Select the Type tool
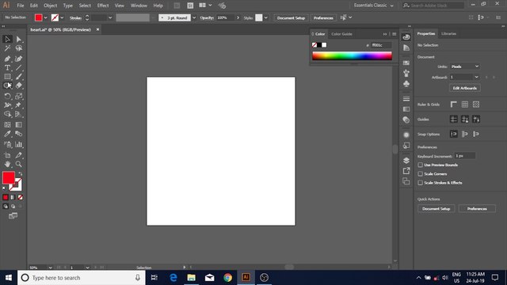 click(7, 68)
